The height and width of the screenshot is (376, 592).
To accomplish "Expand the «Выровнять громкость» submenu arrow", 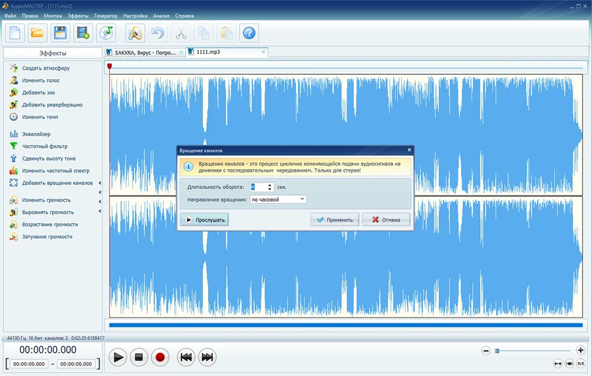I will coord(100,212).
